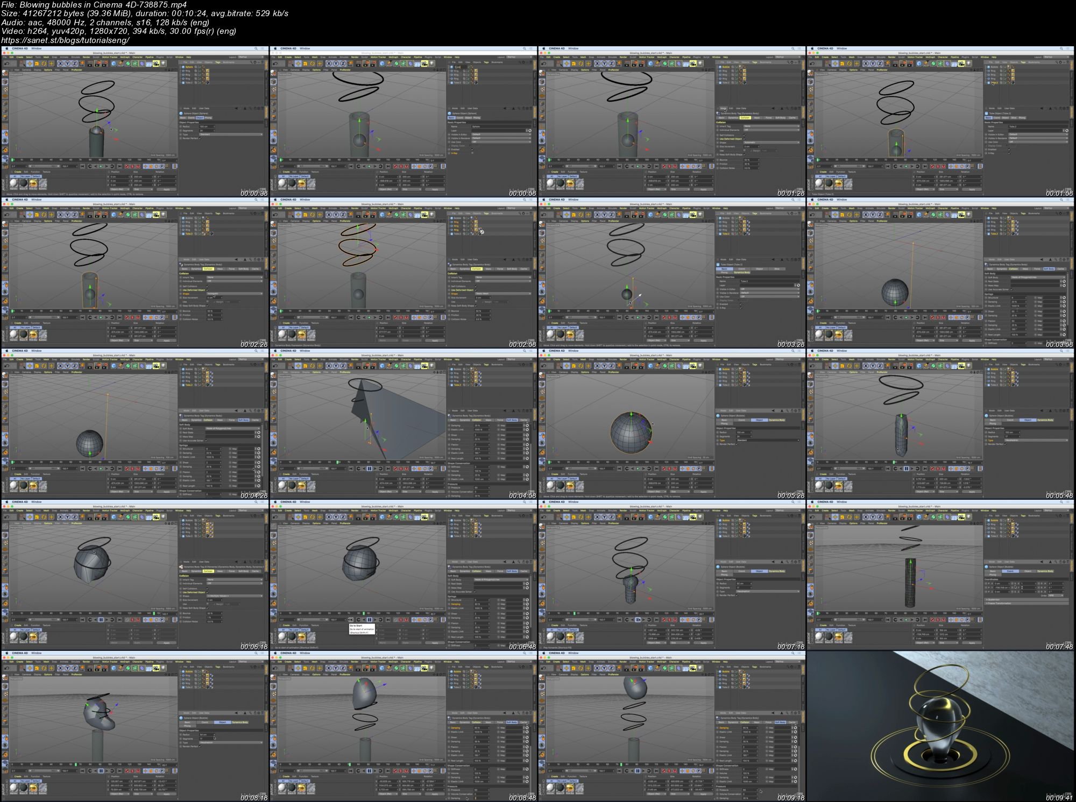
Task: In 00:00:38 frame, click Go to Start transport button
Action: (82, 166)
